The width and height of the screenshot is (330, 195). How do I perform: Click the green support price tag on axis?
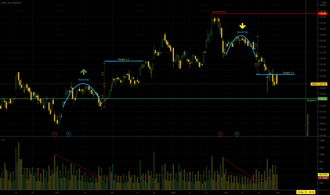pyautogui.click(x=323, y=99)
